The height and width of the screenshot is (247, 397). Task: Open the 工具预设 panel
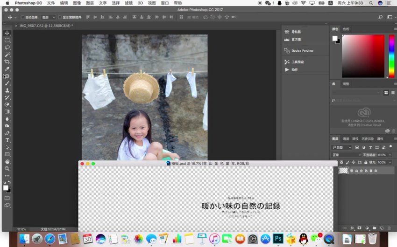point(294,62)
